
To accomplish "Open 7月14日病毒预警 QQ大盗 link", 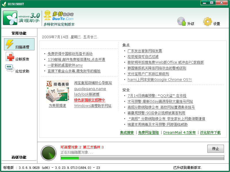I will coord(157,96).
